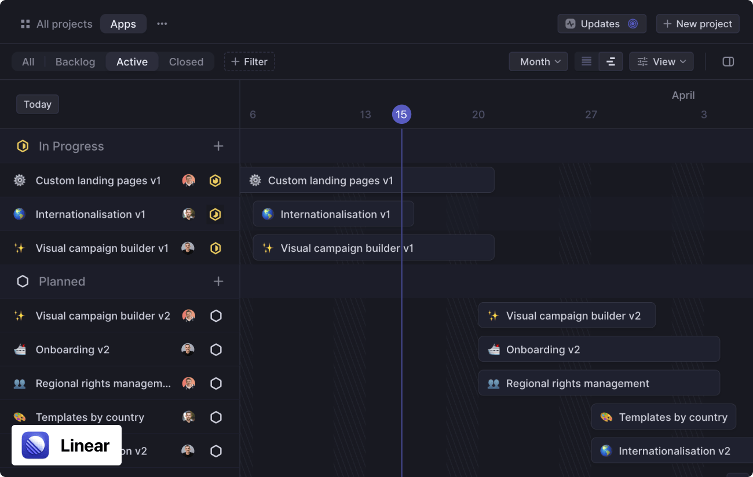Click the status icon for Visual campaign builder v1
This screenshot has height=477, width=753.
[x=215, y=248]
